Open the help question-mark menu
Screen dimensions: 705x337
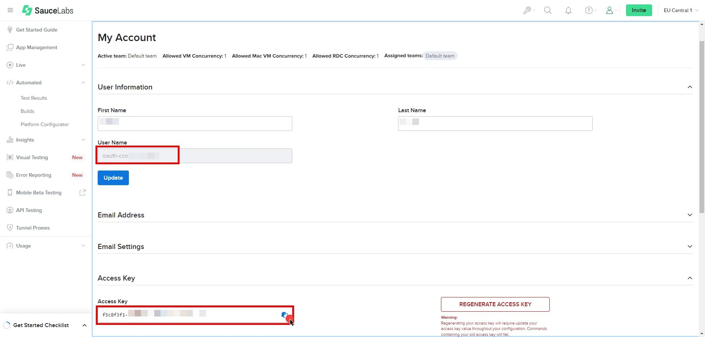tap(589, 10)
